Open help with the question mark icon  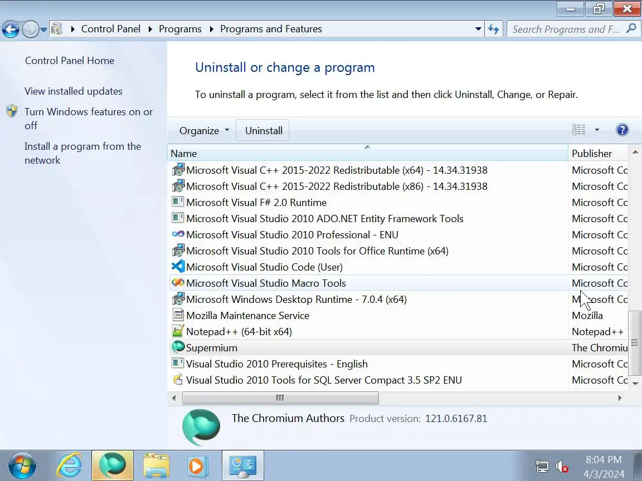pyautogui.click(x=622, y=130)
